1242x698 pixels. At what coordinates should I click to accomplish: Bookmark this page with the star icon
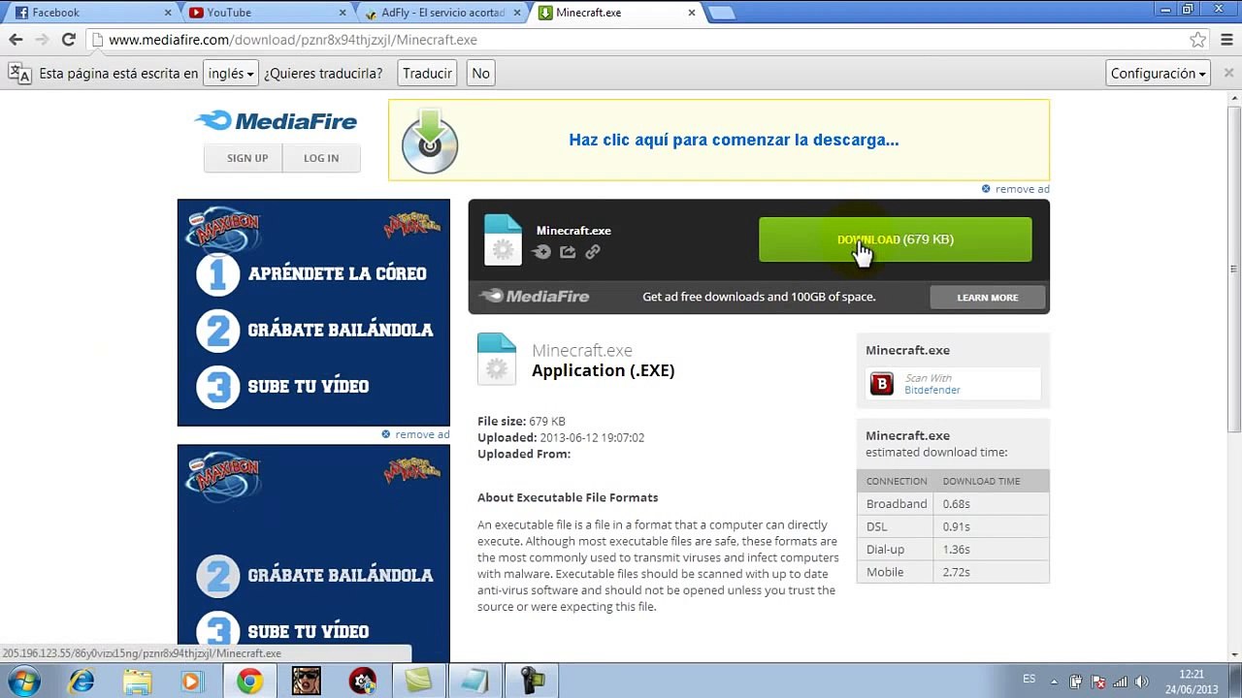tap(1198, 40)
